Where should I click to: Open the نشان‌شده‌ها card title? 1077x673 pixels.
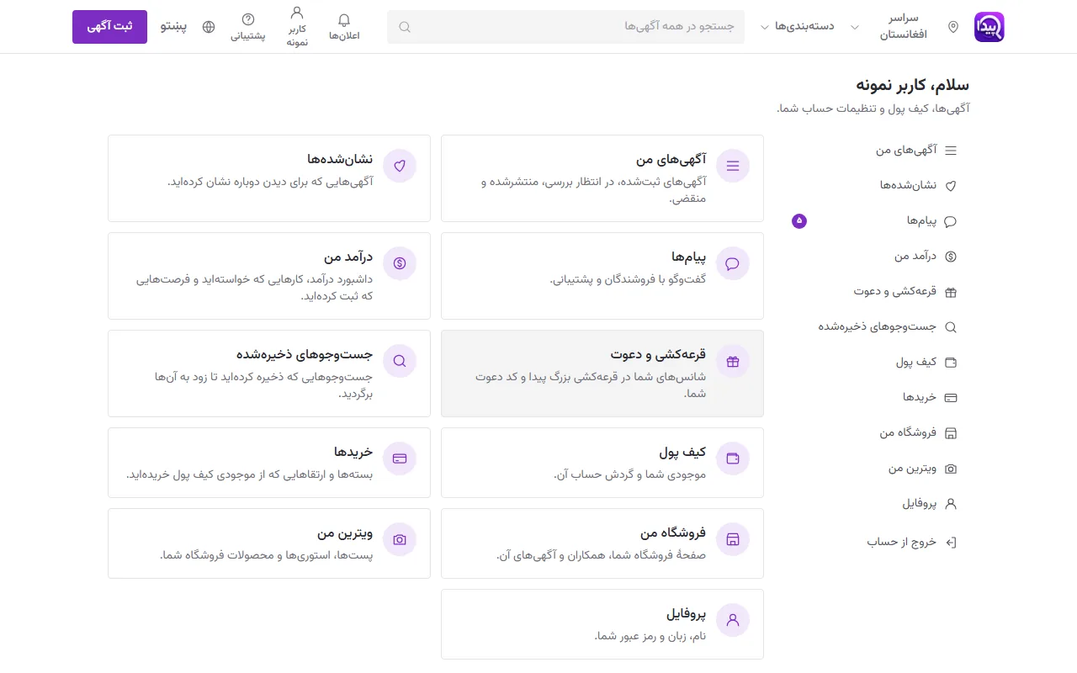(340, 160)
